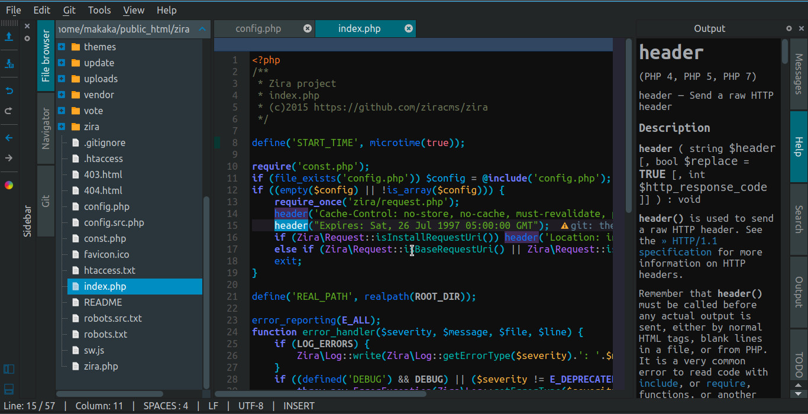
Task: Open the Navigator sidebar panel
Action: [x=46, y=127]
